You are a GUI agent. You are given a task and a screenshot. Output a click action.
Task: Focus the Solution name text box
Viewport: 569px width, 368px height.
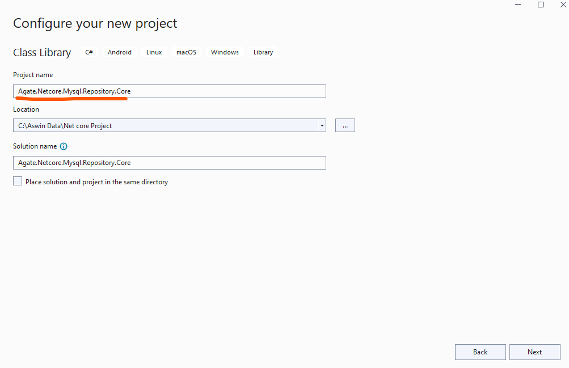click(169, 163)
